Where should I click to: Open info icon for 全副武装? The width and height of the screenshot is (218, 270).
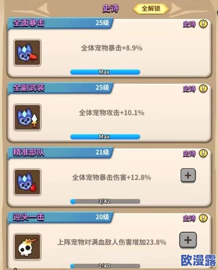click(203, 88)
